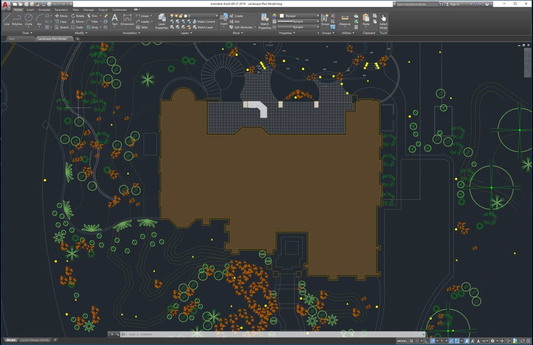Open the Home ribbon tab
533x345 pixels.
[x=18, y=10]
